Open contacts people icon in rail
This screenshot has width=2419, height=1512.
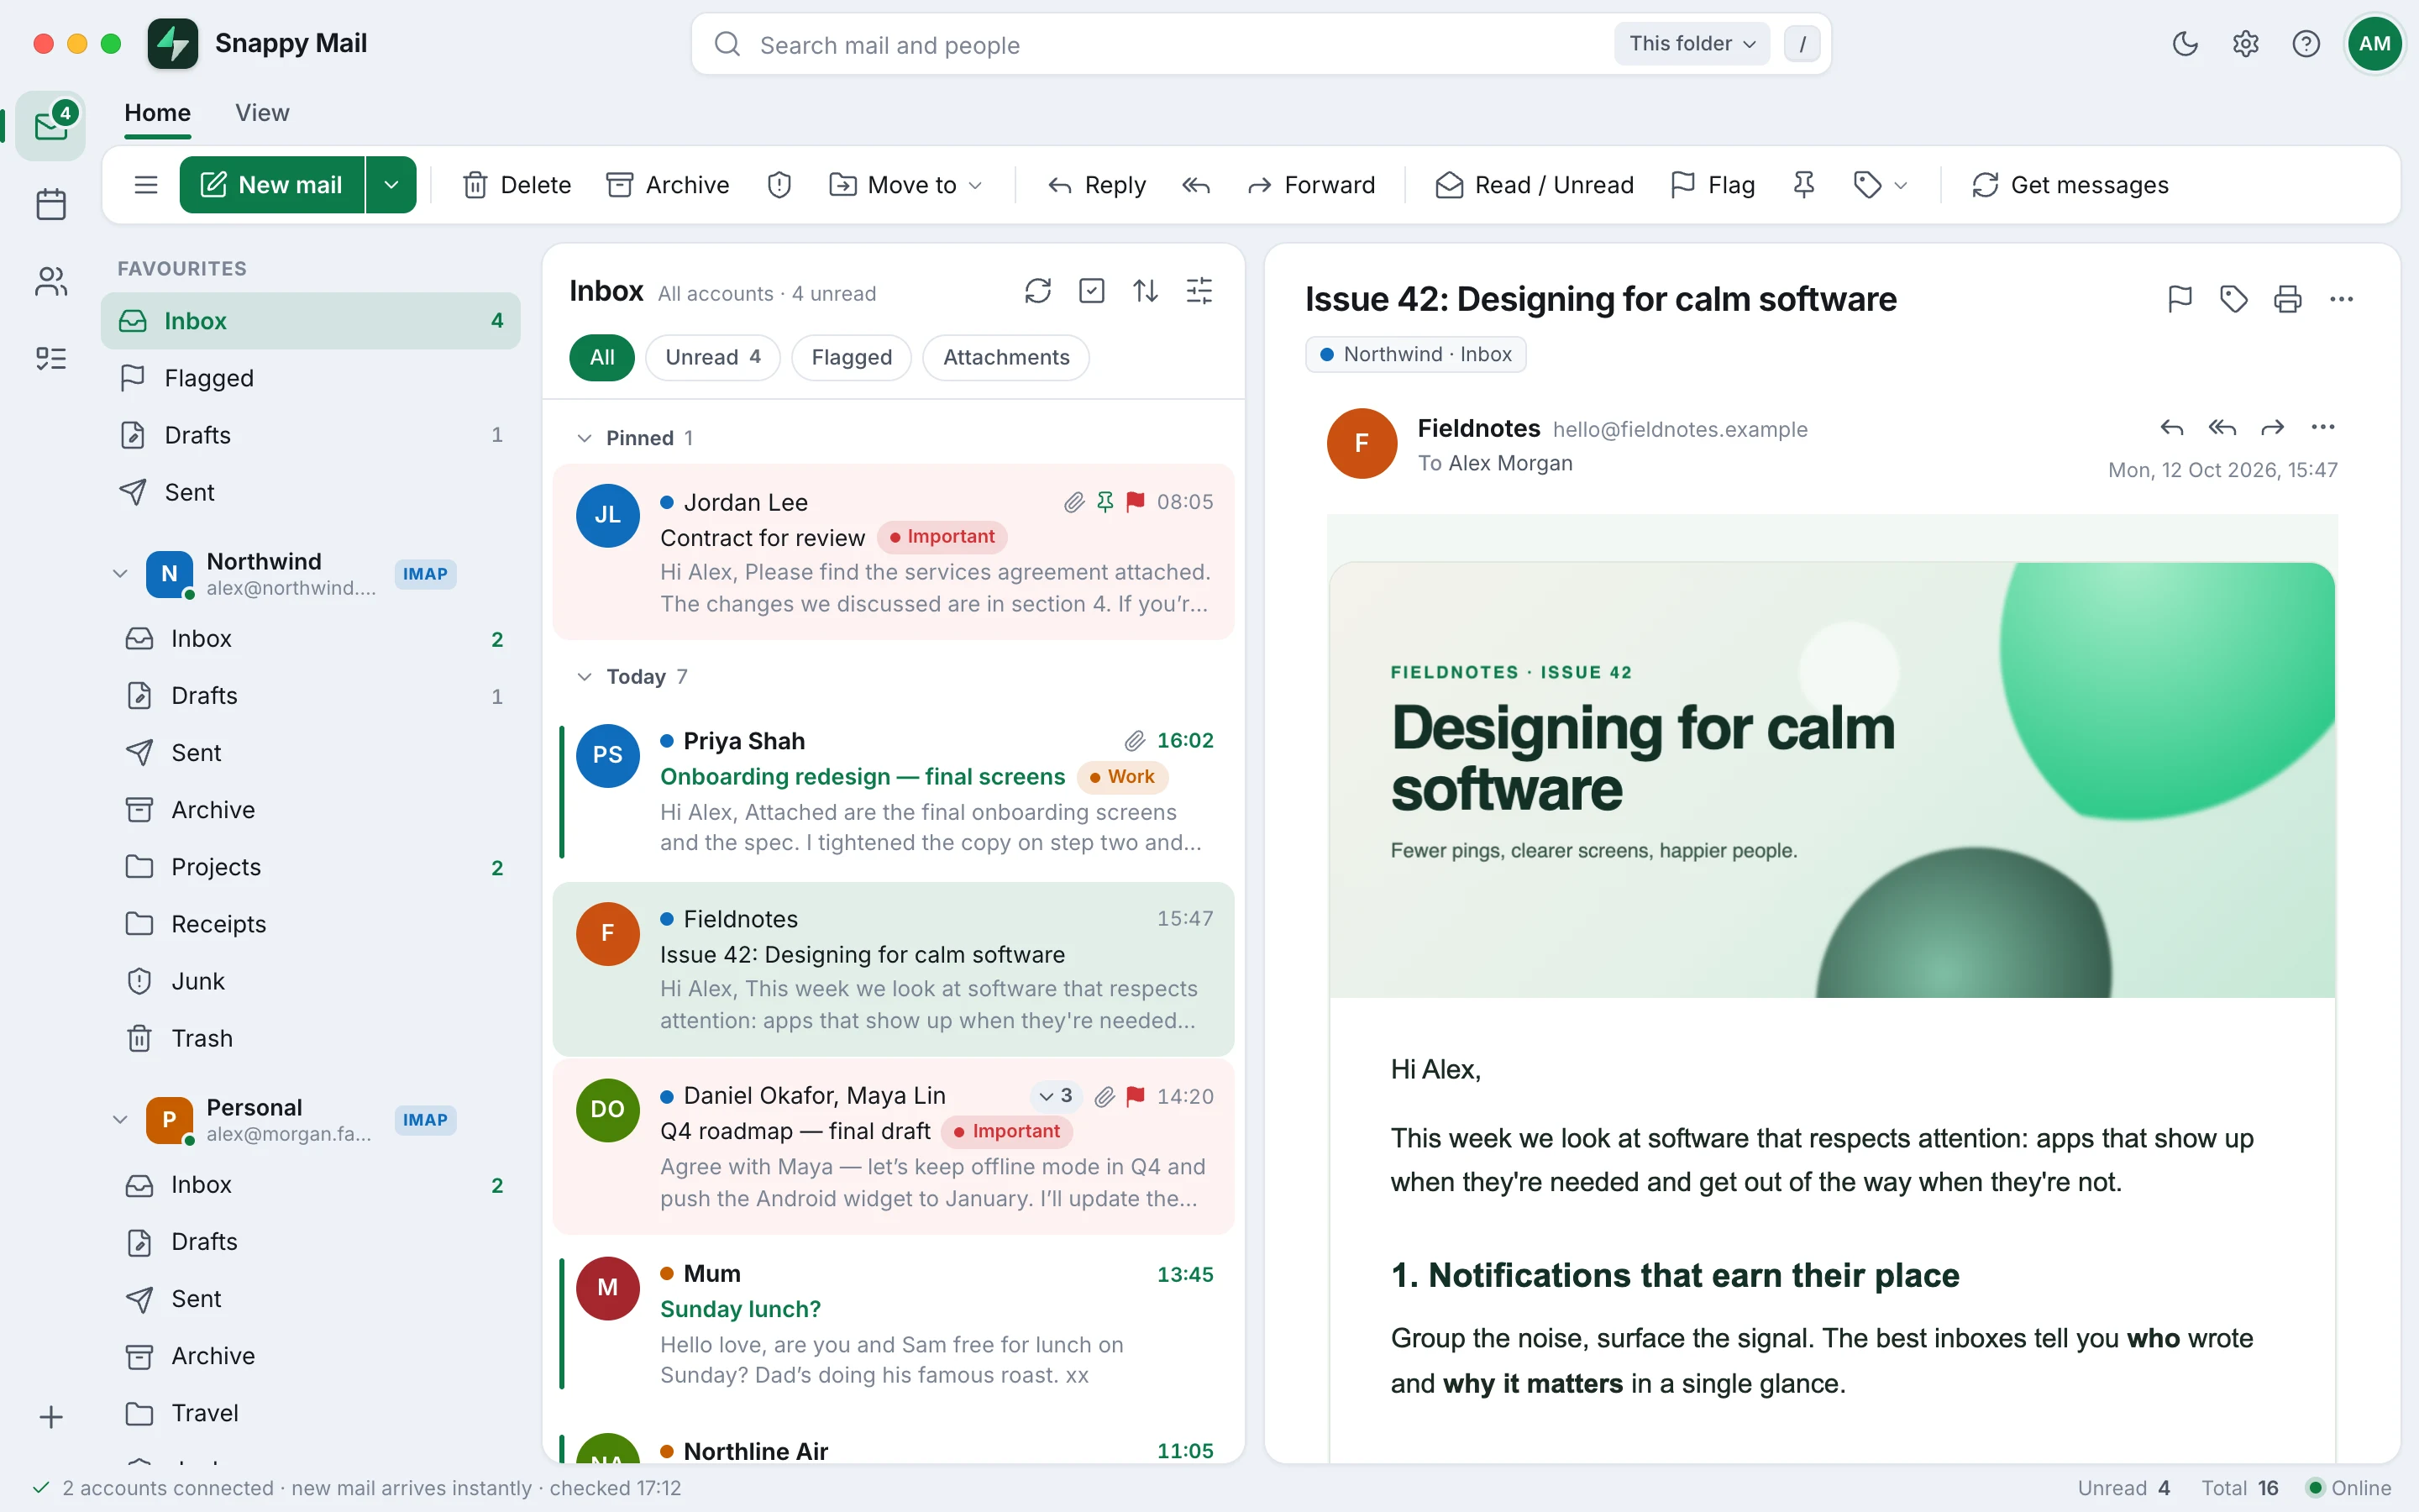[51, 281]
